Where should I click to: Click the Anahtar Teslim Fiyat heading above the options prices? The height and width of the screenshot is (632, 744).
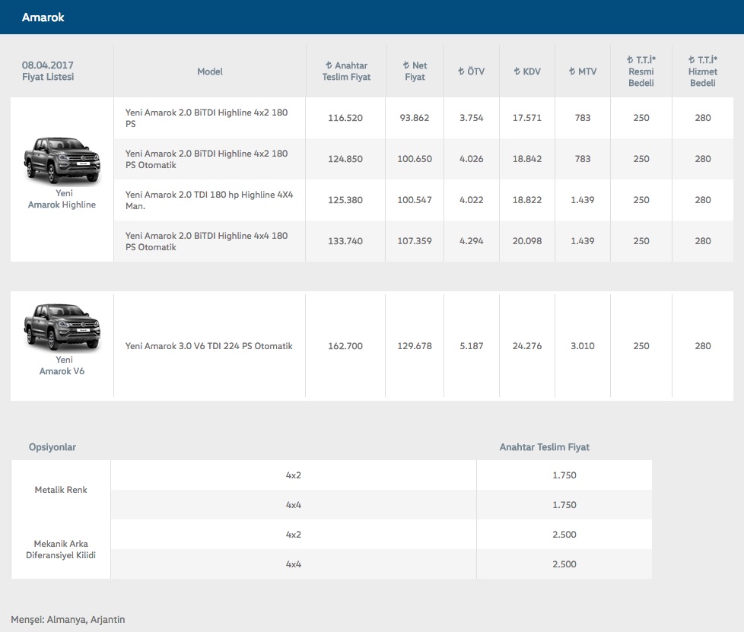click(x=544, y=447)
